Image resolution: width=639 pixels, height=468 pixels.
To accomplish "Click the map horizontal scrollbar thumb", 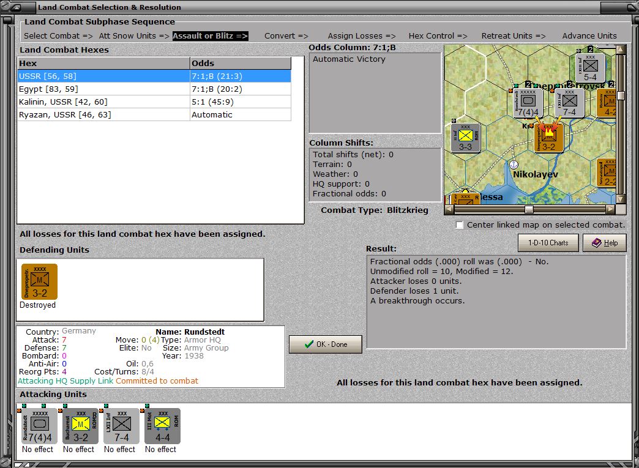I will (529, 209).
